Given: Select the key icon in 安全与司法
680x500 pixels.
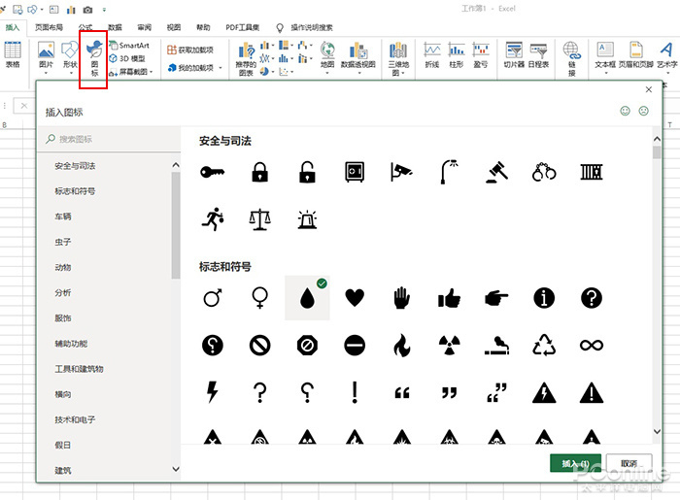Looking at the screenshot, I should 213,173.
